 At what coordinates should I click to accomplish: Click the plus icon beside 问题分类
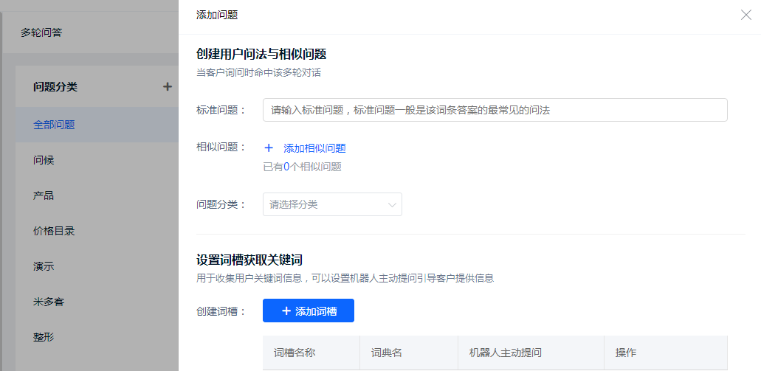168,87
